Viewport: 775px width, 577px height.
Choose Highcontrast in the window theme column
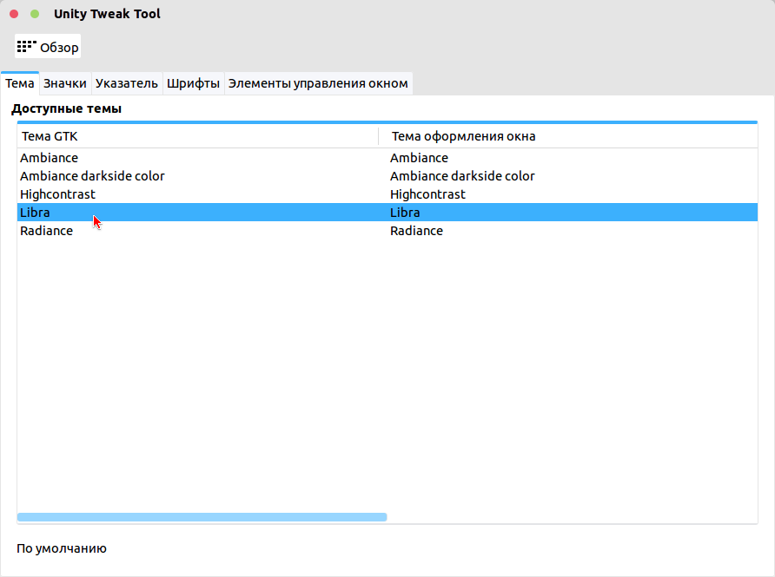click(x=427, y=194)
